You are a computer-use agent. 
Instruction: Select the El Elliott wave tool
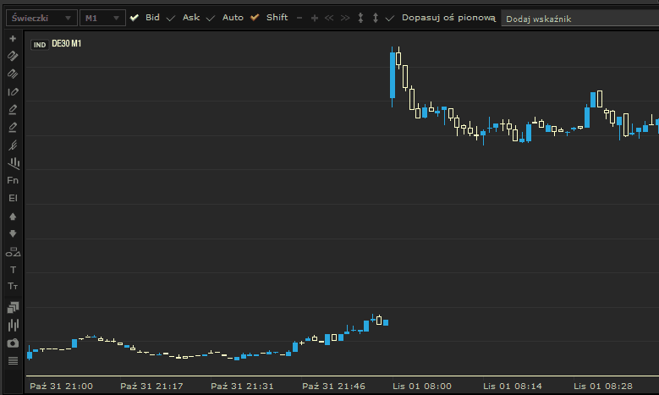[x=13, y=198]
